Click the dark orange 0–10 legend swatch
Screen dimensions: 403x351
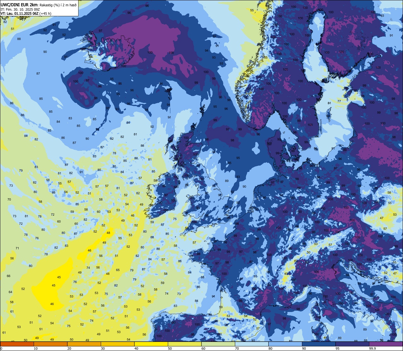tap(17, 344)
